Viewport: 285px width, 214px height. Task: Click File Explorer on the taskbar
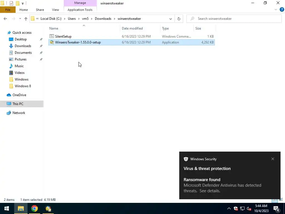pyautogui.click(x=21, y=208)
